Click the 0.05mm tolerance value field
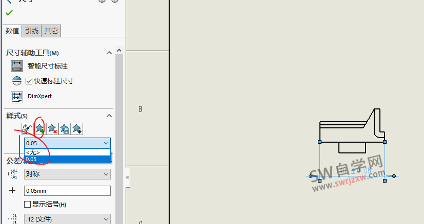 pos(67,191)
